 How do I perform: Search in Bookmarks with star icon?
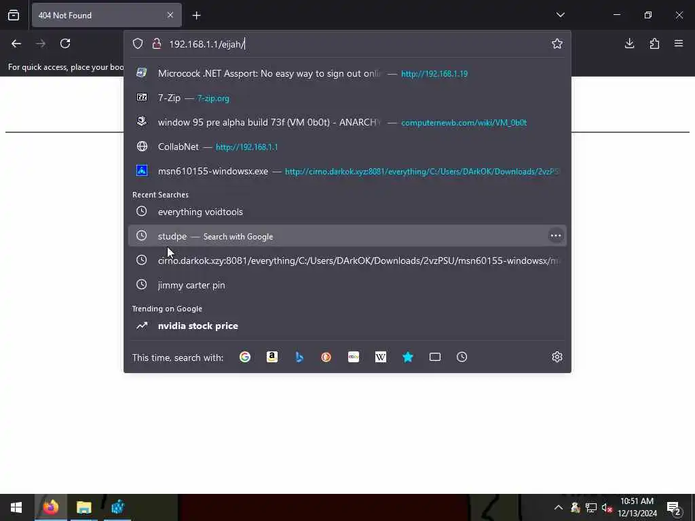tap(408, 357)
